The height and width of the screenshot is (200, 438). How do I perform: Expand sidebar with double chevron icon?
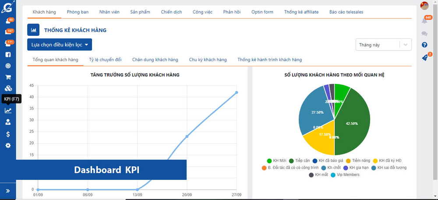pos(8,191)
